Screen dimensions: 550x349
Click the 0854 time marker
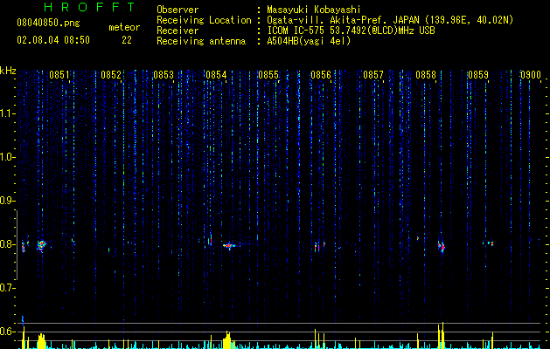pos(216,75)
